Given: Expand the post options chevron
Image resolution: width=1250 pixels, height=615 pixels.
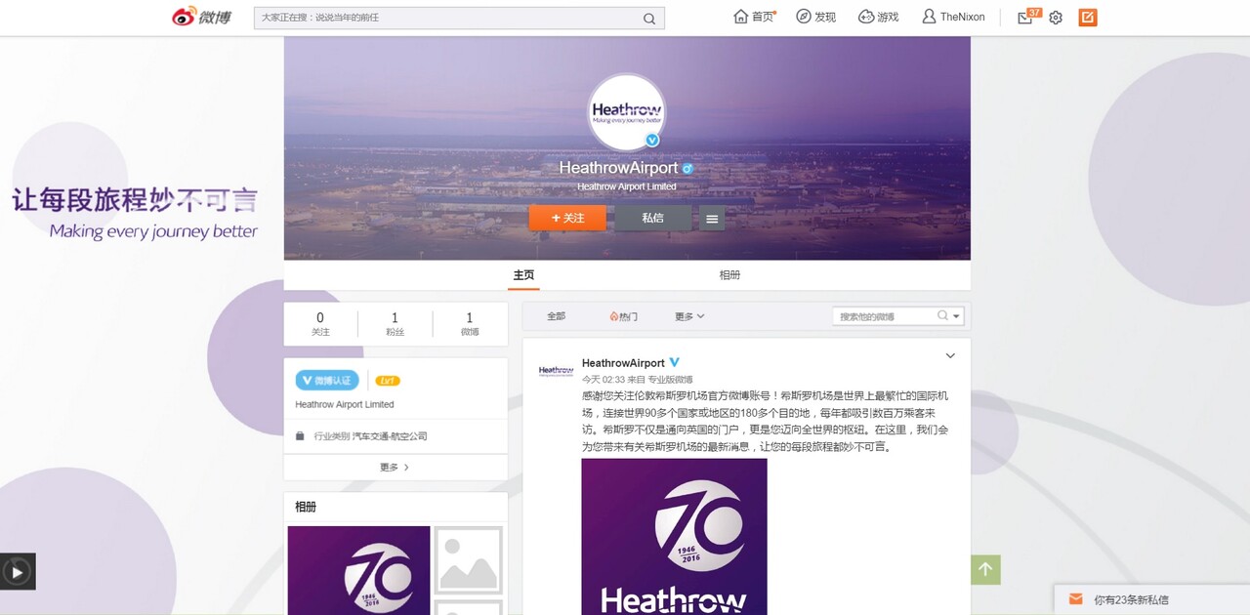Looking at the screenshot, I should [950, 356].
